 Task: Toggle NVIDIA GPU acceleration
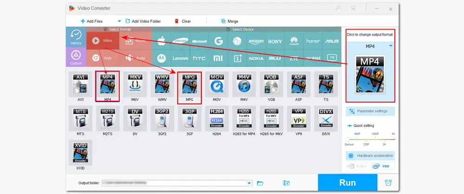click(358, 166)
